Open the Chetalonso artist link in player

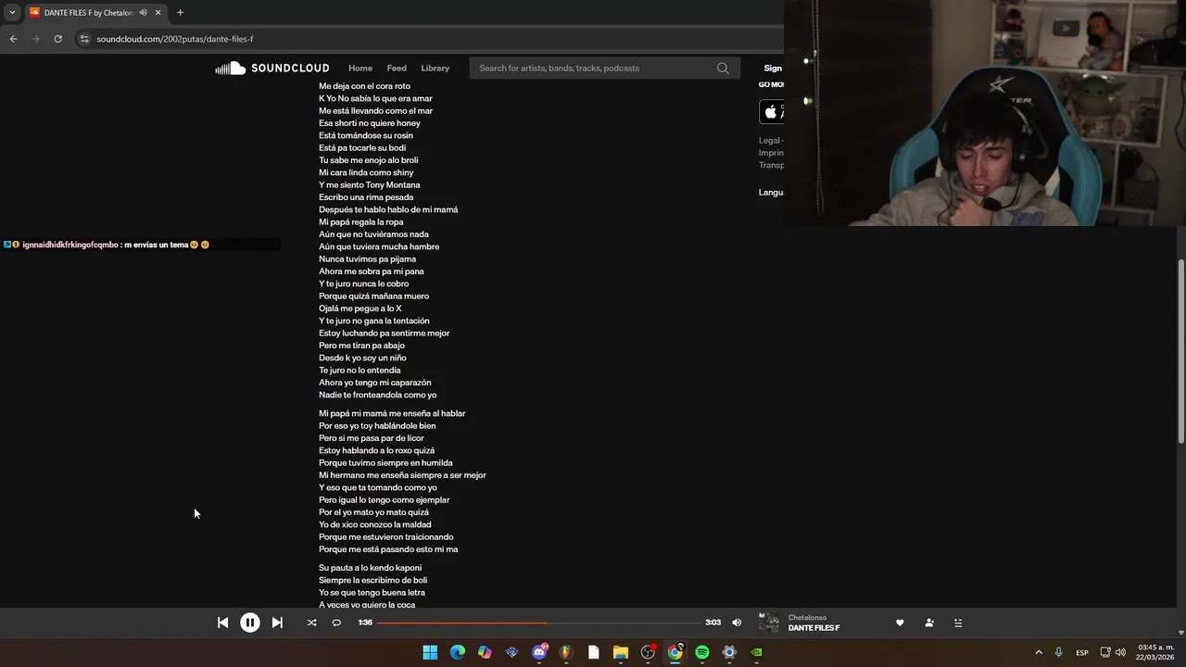807,618
